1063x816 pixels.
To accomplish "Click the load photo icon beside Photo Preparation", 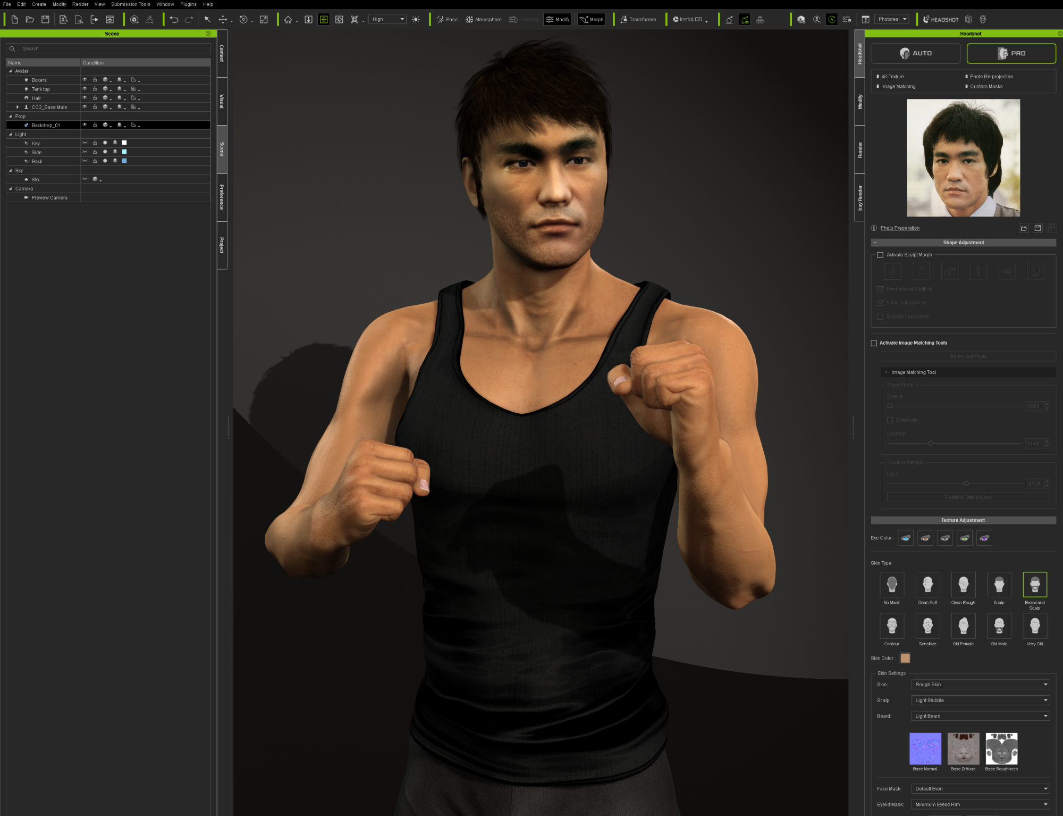I will click(1024, 228).
